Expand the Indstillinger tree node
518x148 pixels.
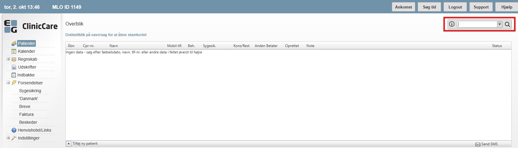(8, 138)
